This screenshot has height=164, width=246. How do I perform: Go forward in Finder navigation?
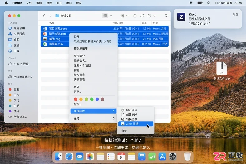pos(50,16)
